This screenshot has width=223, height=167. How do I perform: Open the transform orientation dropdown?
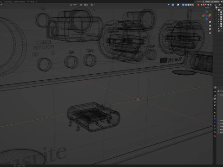74,5
